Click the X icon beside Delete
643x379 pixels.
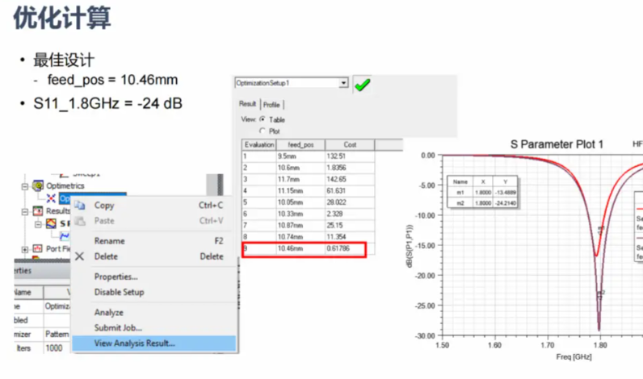(79, 256)
